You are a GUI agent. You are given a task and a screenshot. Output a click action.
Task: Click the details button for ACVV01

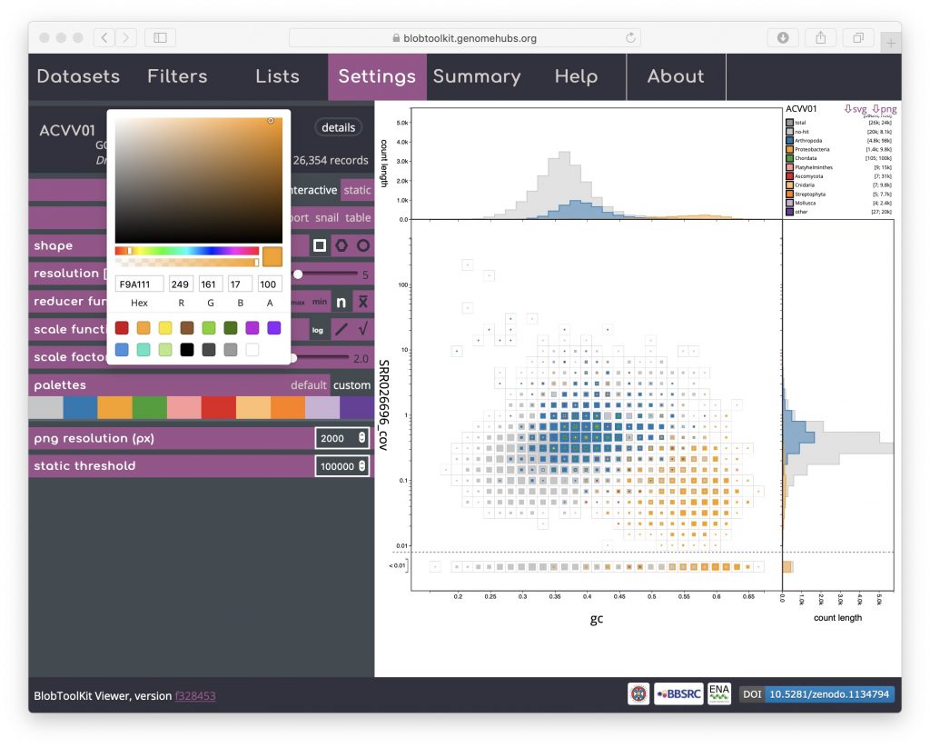click(x=338, y=127)
